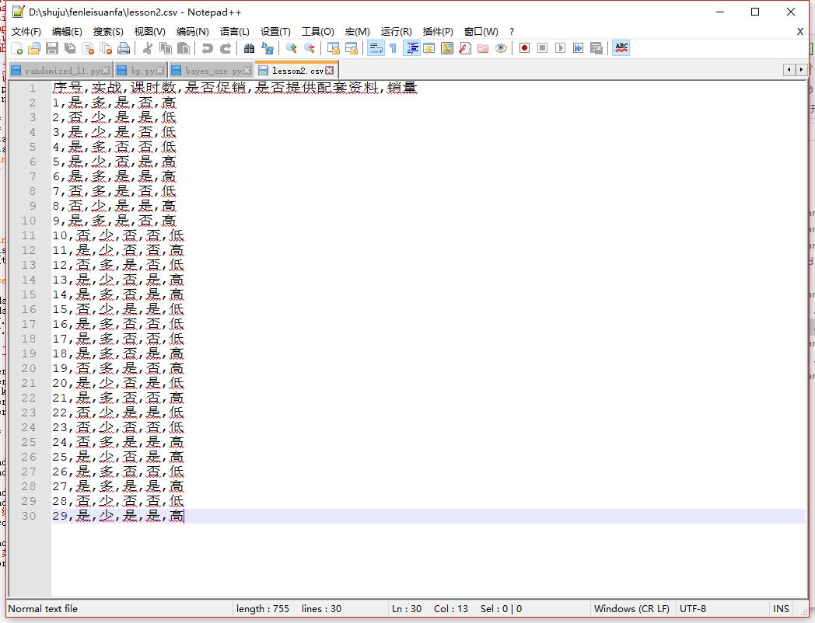Click the line number 15 in margin

click(x=29, y=294)
